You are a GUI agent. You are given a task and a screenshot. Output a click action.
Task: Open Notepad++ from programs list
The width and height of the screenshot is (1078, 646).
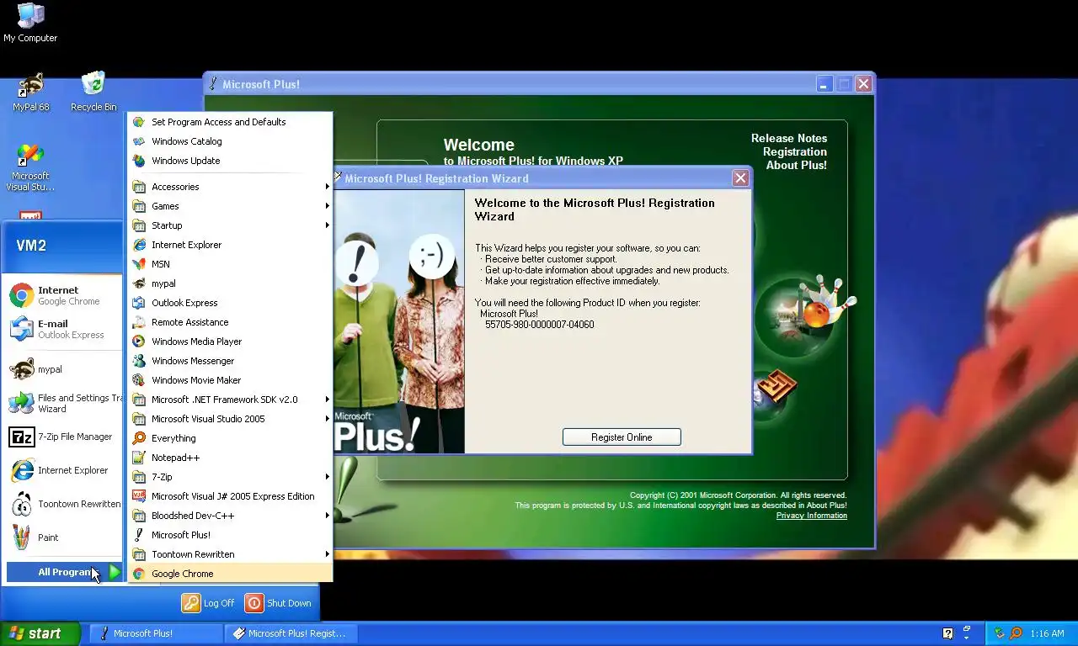click(231, 458)
